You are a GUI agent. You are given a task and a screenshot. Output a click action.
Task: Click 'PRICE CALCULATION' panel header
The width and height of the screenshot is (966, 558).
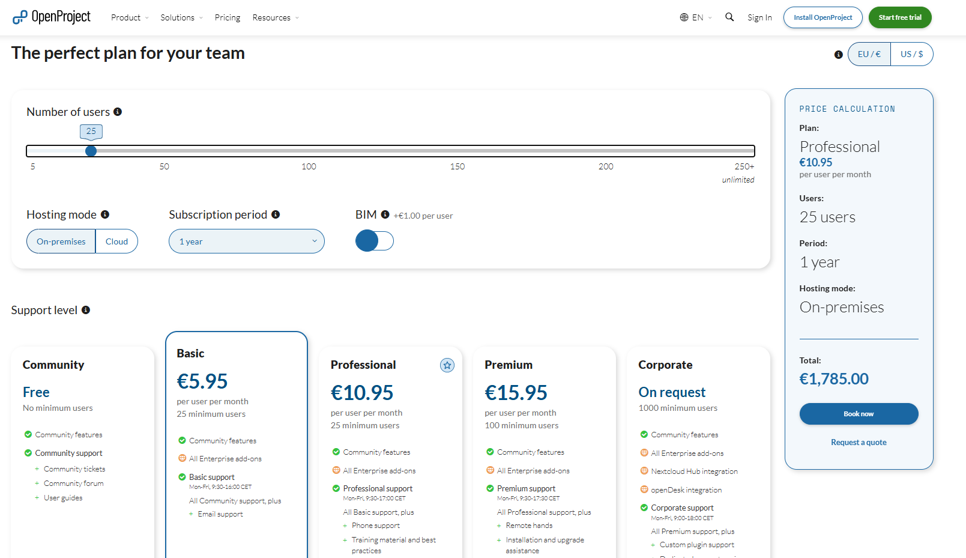847,109
